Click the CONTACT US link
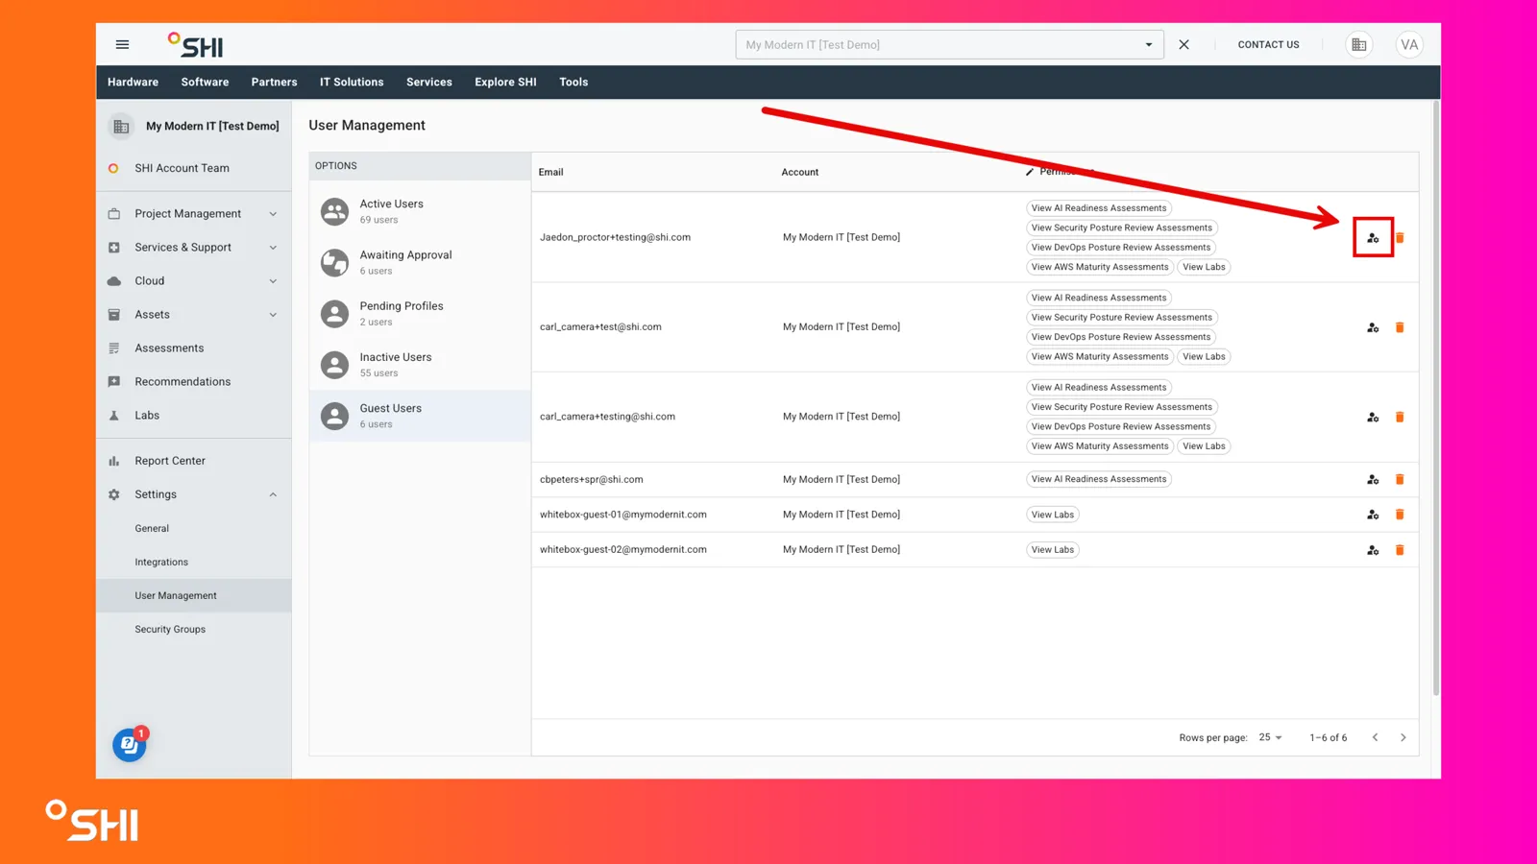Screen dimensions: 1537x864 click(1268, 44)
